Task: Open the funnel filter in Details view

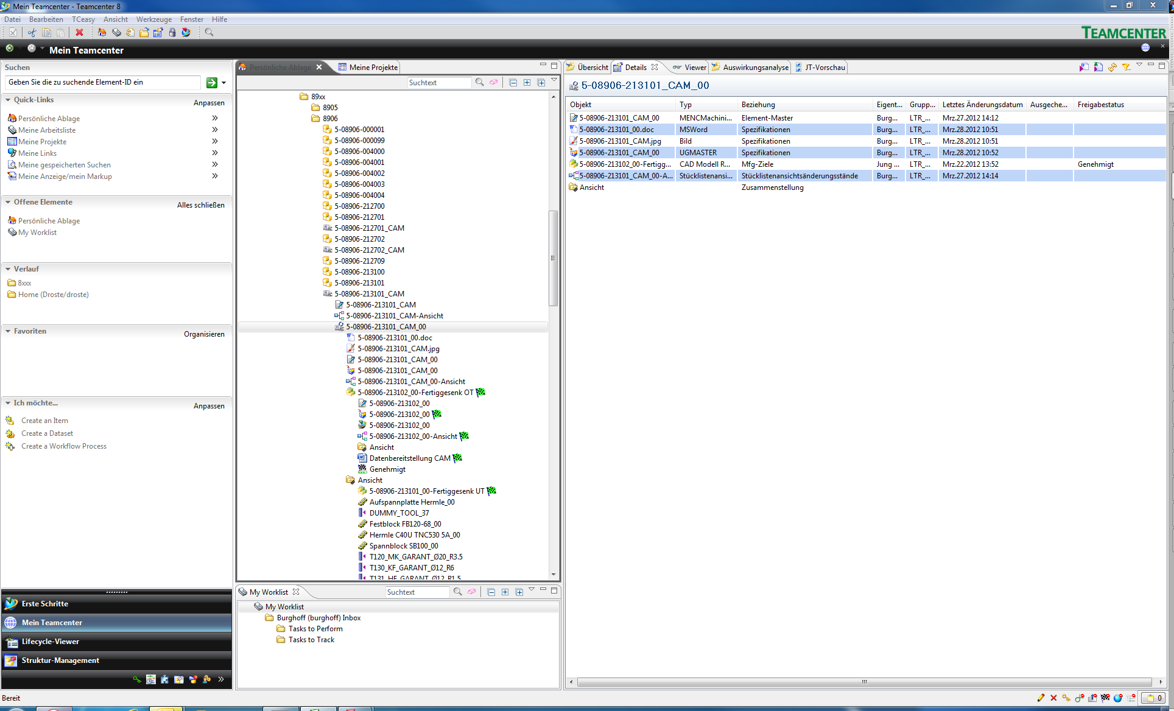Action: tap(1127, 67)
